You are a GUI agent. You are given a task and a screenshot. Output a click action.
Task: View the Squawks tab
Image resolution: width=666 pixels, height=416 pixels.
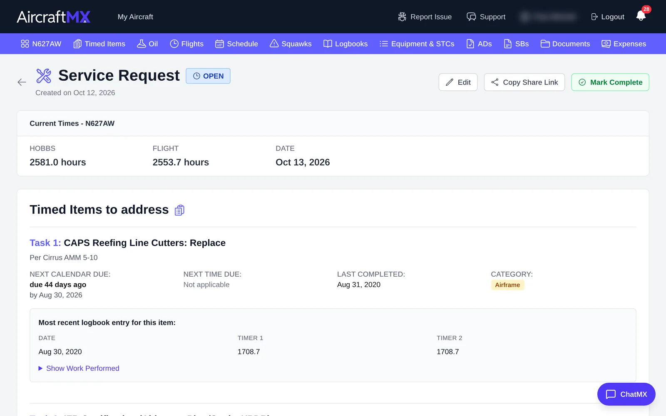point(291,44)
